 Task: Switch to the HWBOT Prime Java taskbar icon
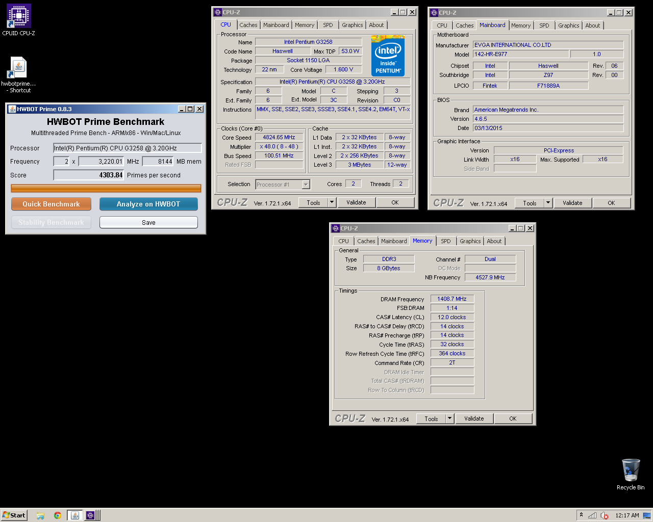tap(75, 515)
